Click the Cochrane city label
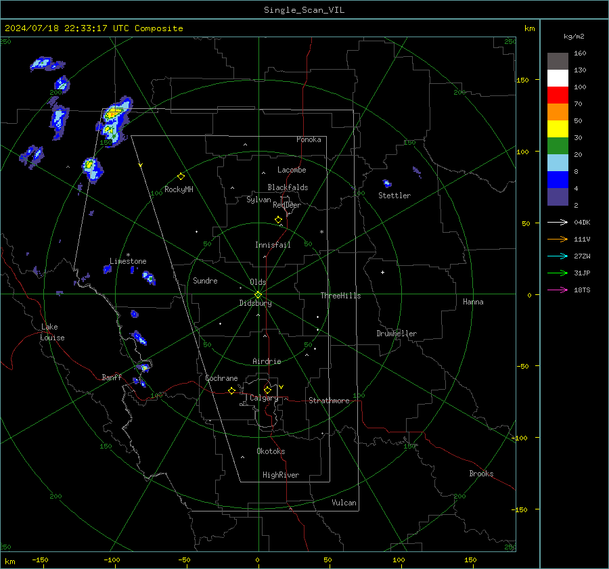The image size is (609, 569). 221,378
